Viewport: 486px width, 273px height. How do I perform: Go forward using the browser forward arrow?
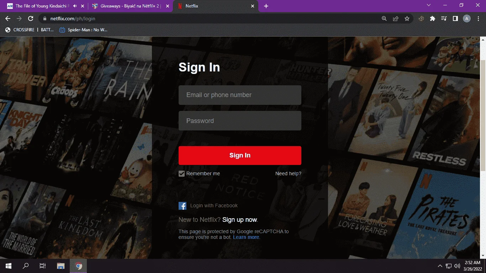point(19,18)
